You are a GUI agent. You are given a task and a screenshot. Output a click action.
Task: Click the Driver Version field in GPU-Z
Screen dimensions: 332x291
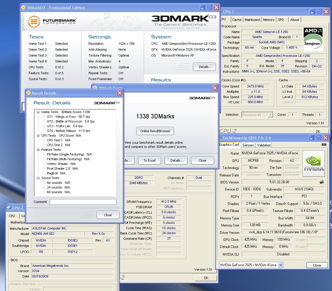[x=283, y=232]
